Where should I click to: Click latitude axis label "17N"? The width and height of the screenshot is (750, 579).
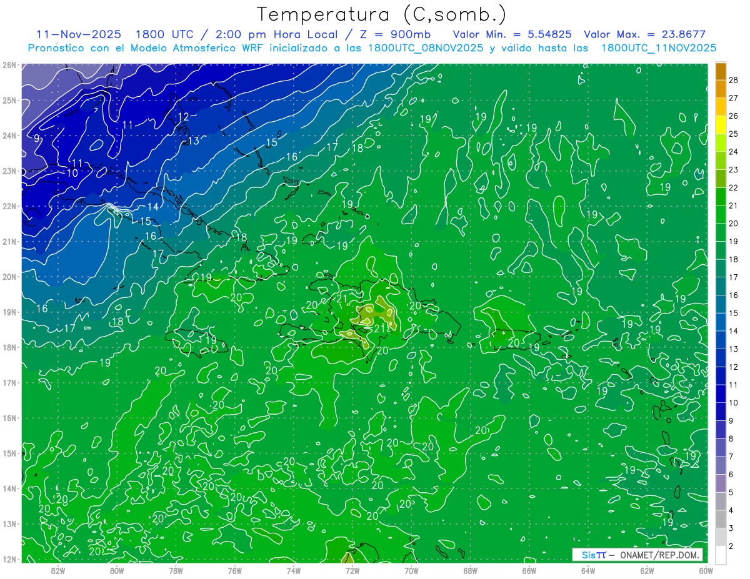(x=9, y=382)
